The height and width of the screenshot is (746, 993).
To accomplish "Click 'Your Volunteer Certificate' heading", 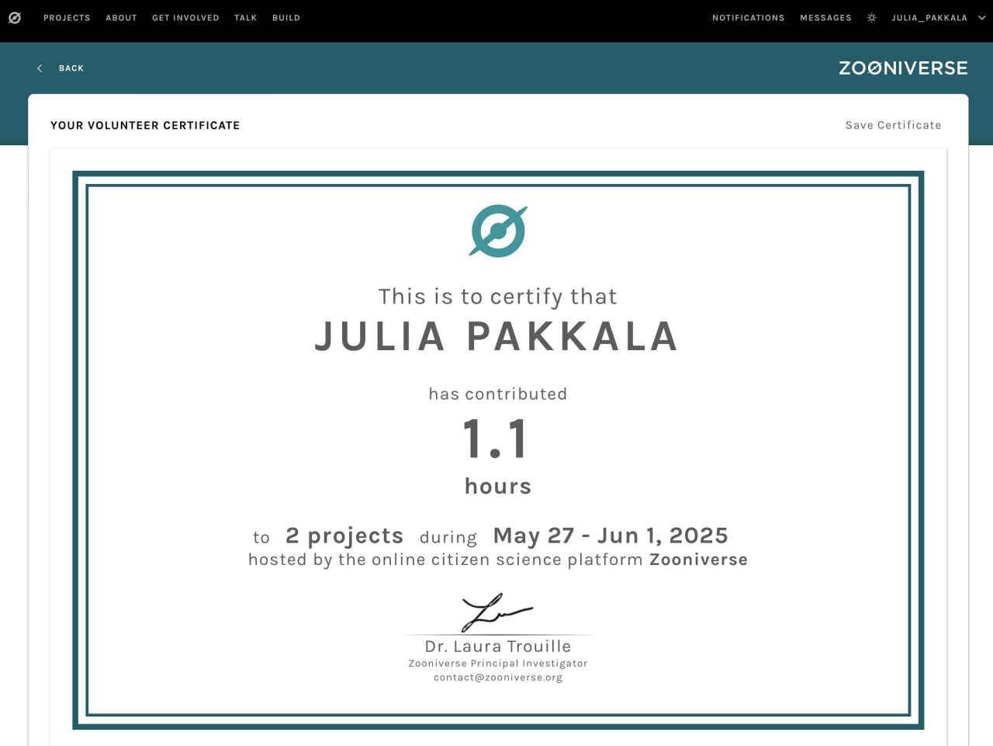I will (145, 125).
